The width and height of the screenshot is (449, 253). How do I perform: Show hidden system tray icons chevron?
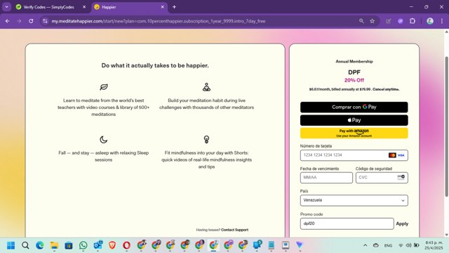pyautogui.click(x=365, y=245)
